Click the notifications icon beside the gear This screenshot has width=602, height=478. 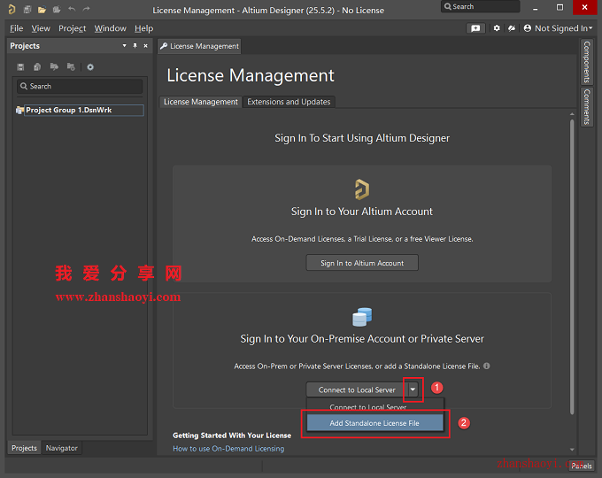point(512,28)
